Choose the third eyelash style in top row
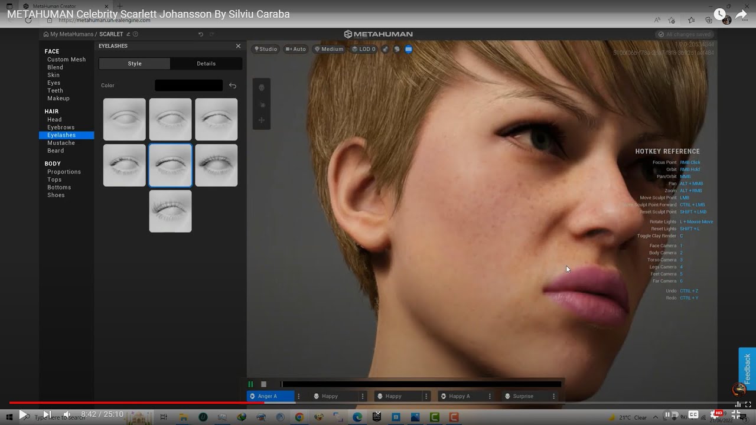Screen dimensions: 756x425 (x=216, y=119)
